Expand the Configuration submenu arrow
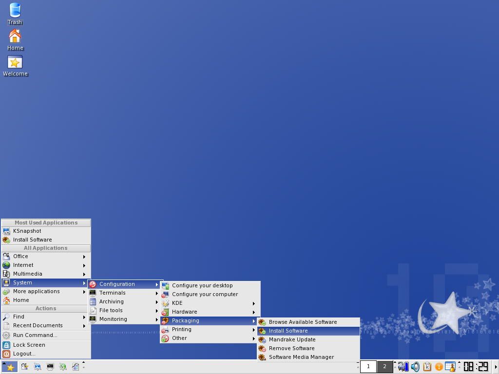Viewport: 499px width, 374px height. (157, 284)
